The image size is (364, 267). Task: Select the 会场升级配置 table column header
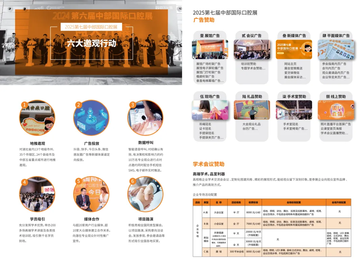coord(338,202)
